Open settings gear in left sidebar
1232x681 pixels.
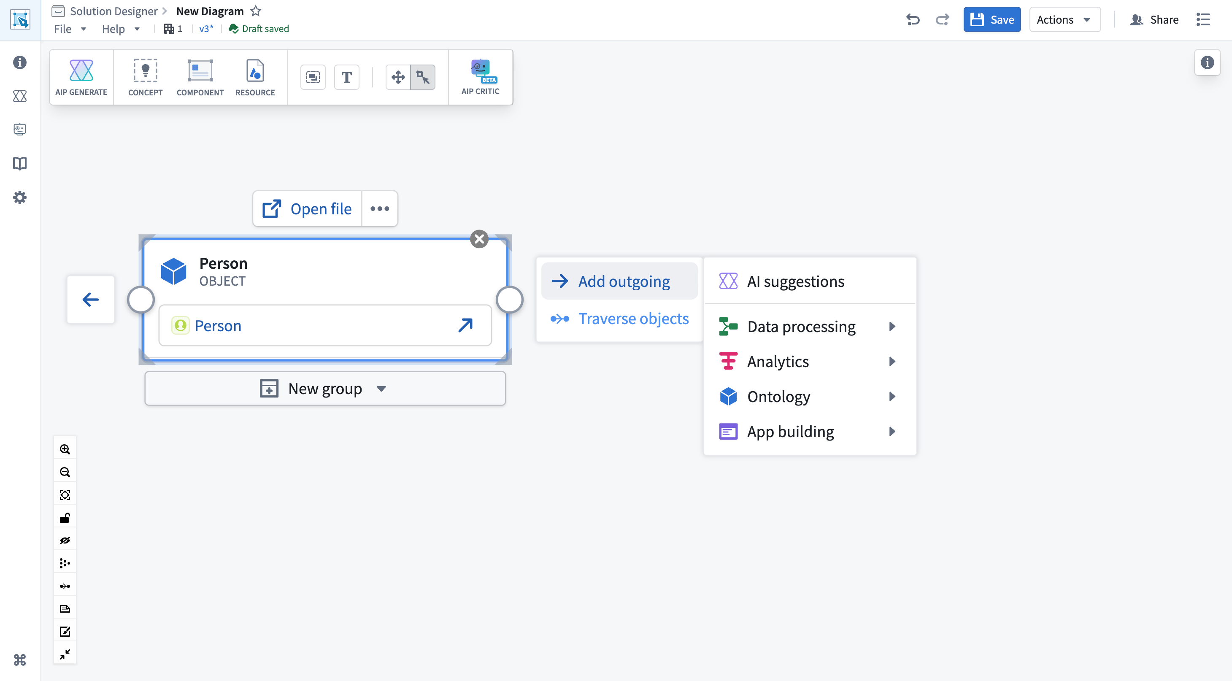click(x=19, y=197)
